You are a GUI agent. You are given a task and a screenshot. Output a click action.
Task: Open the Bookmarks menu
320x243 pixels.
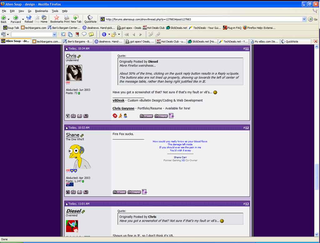point(42,11)
